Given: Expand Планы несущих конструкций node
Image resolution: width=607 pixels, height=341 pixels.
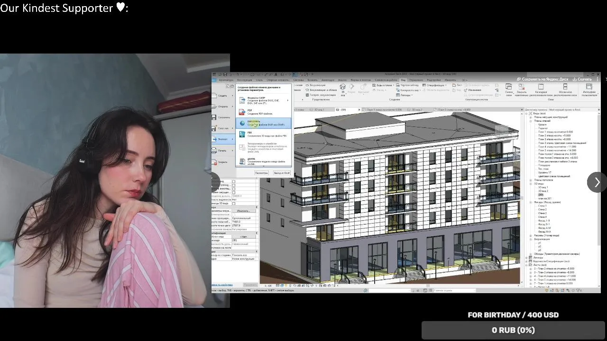Looking at the screenshot, I should pos(531,117).
